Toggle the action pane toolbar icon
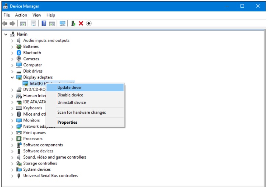This screenshot has width=268, height=187. click(x=52, y=24)
